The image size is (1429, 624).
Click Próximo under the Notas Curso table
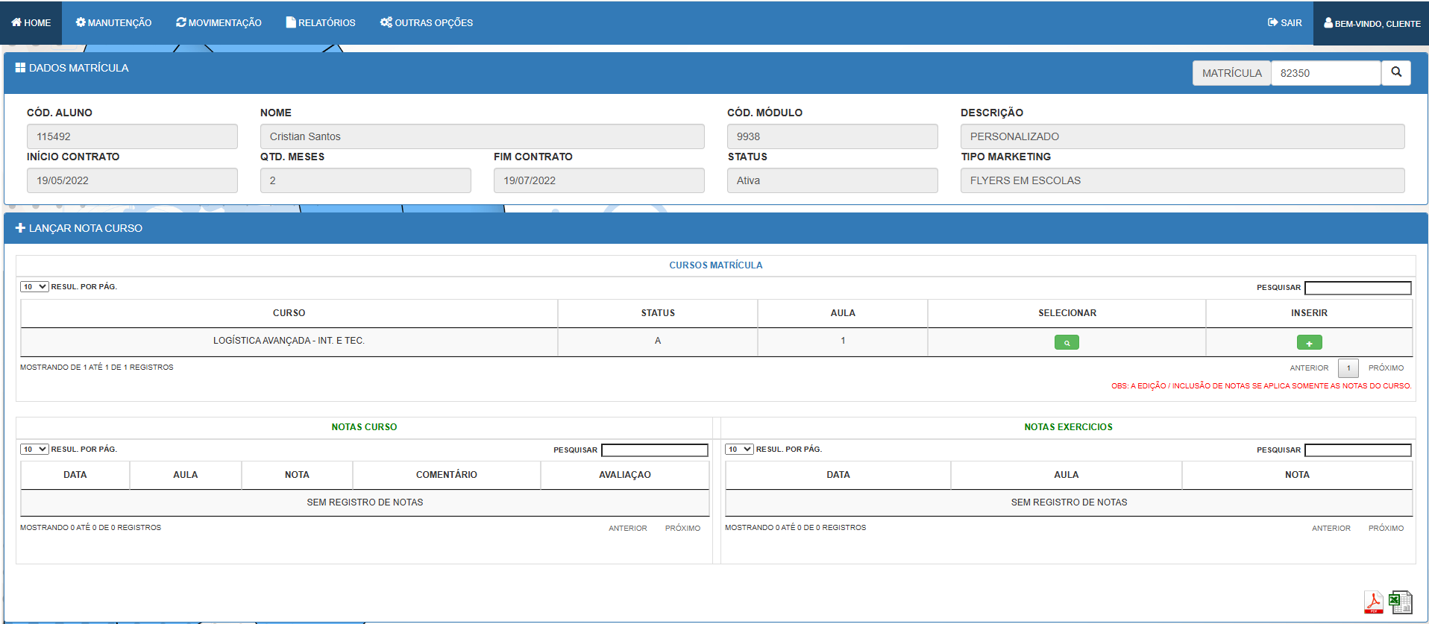coord(682,529)
